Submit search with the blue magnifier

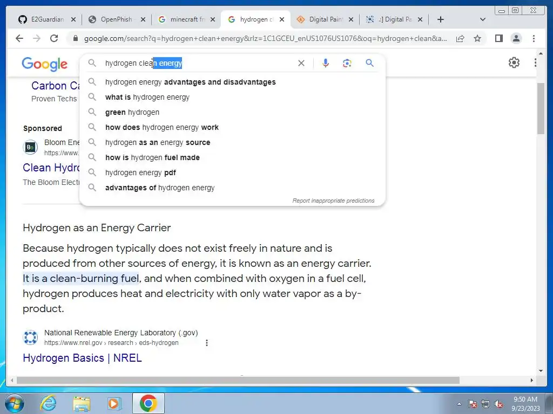click(369, 63)
